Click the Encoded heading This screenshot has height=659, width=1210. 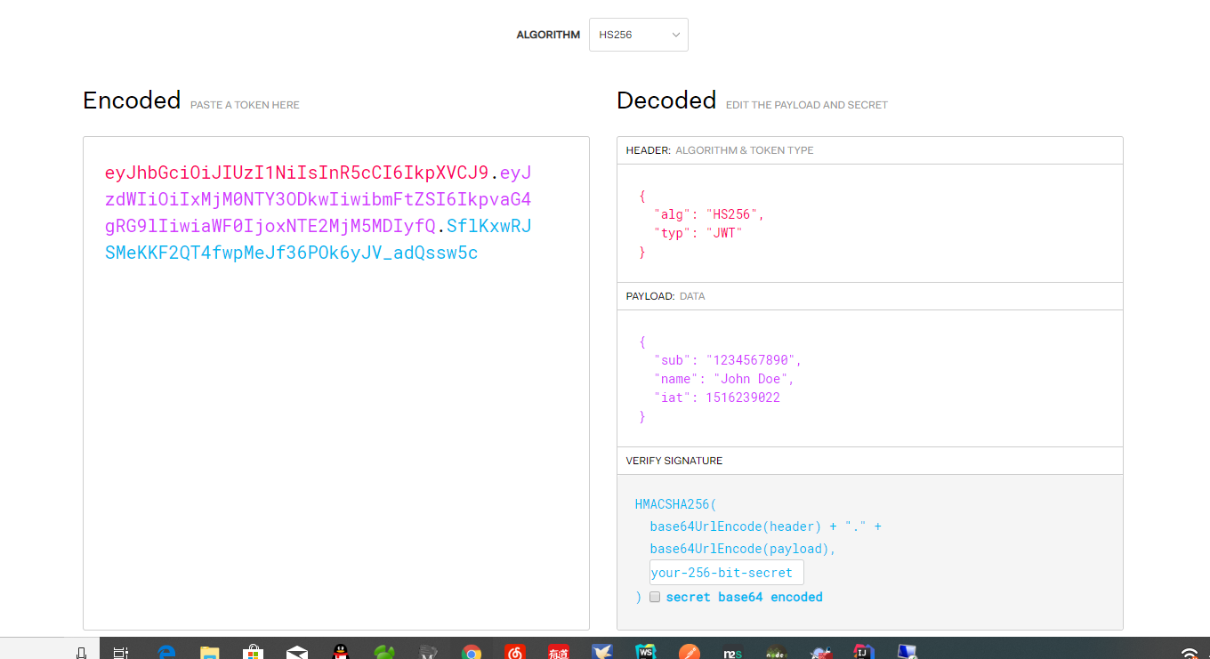tap(132, 100)
